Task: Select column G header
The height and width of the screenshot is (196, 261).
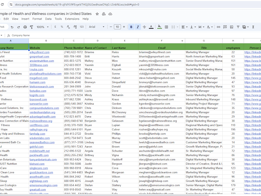Action: tap(204, 41)
